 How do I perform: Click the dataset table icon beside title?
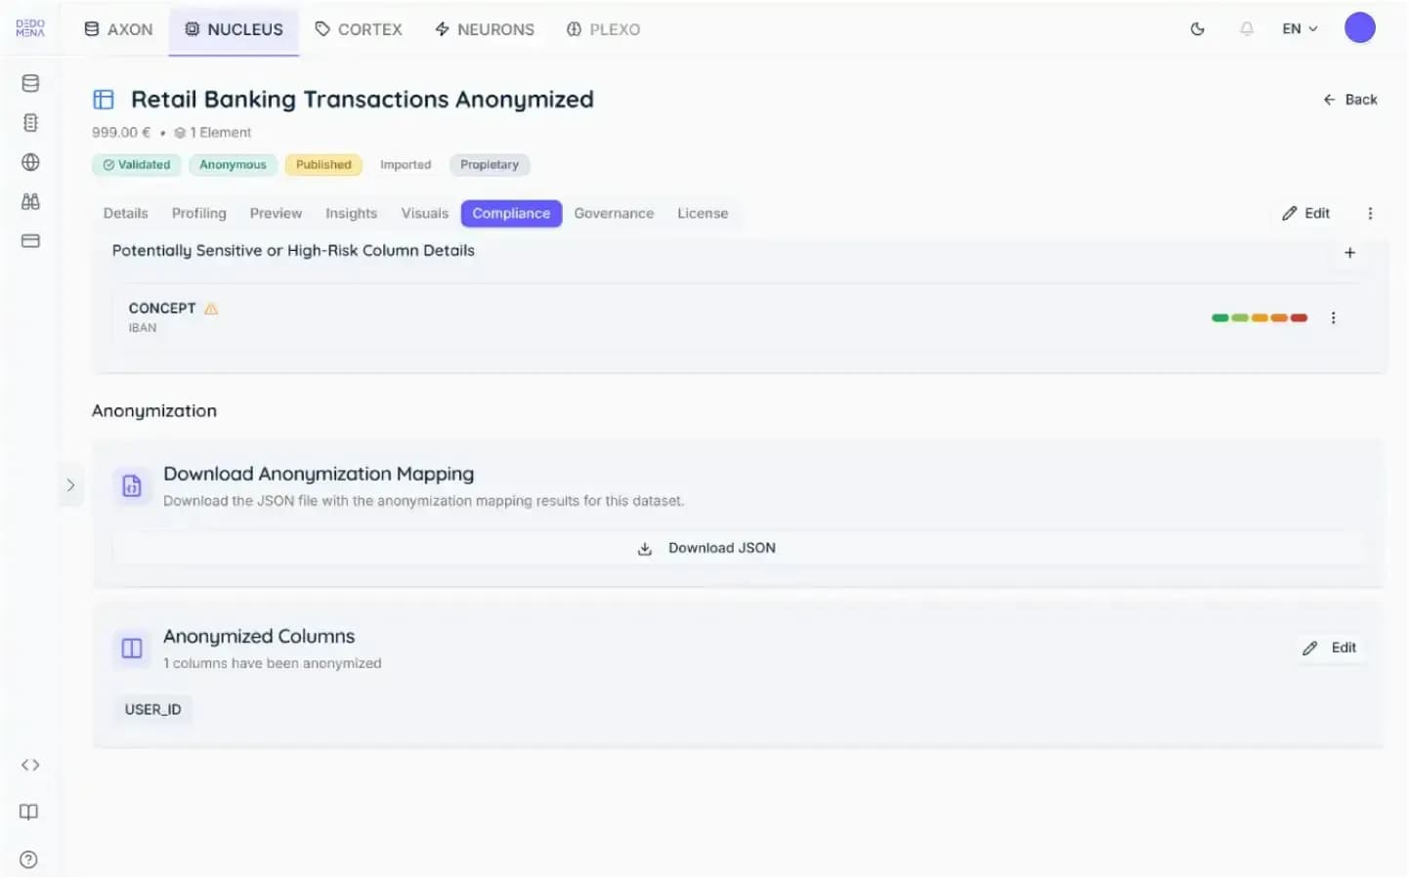[104, 100]
